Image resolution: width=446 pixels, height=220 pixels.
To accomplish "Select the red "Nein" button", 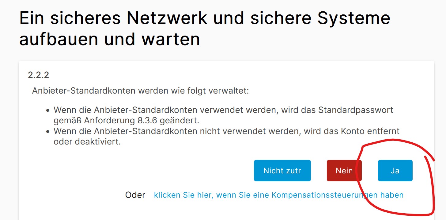I will (x=344, y=171).
